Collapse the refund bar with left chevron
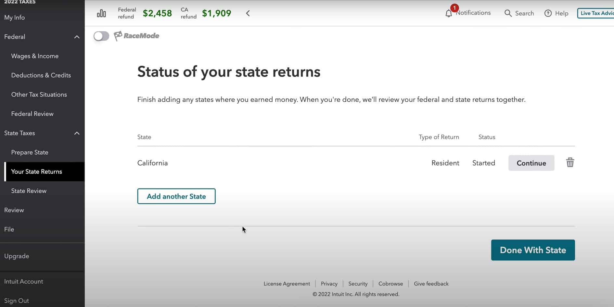Viewport: 614px width, 307px height. click(248, 13)
